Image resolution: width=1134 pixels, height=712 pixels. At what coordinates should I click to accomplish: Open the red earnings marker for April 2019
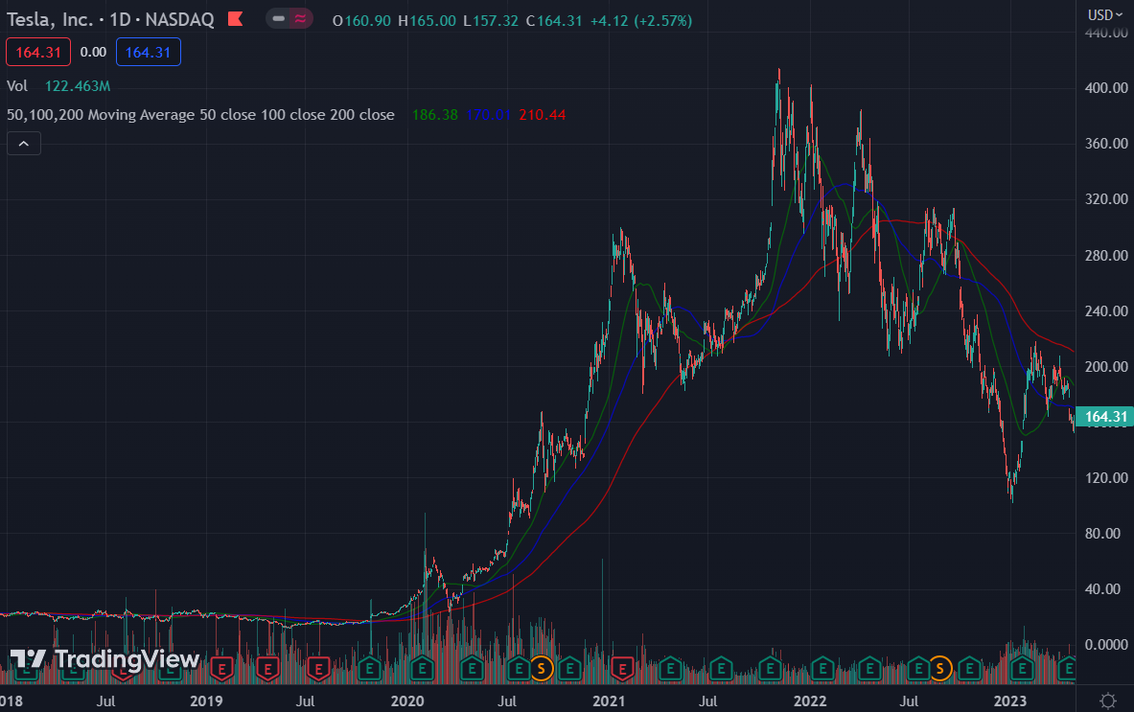click(267, 669)
